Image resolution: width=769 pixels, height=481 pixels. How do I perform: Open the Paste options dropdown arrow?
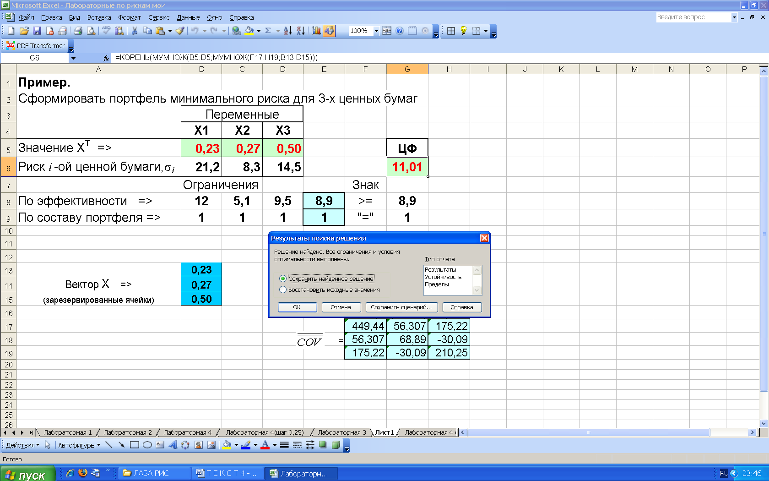click(170, 31)
